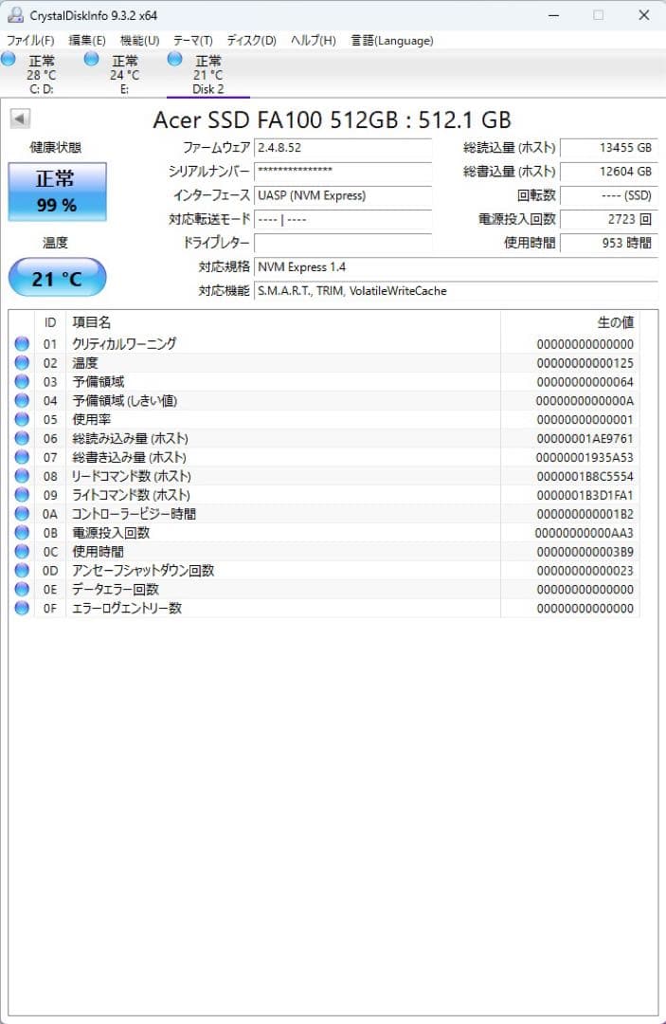Open the ヘルプ(H) menu

click(313, 41)
